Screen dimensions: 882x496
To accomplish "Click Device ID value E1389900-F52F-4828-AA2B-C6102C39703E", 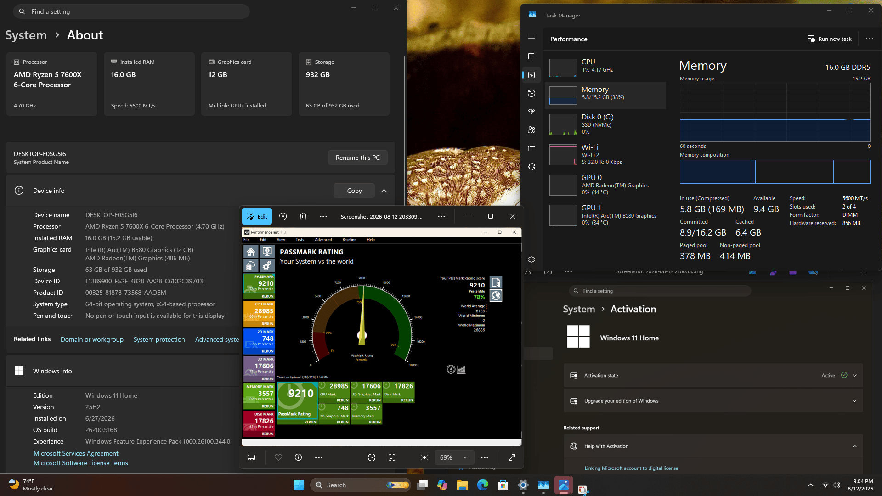I will 146,281.
